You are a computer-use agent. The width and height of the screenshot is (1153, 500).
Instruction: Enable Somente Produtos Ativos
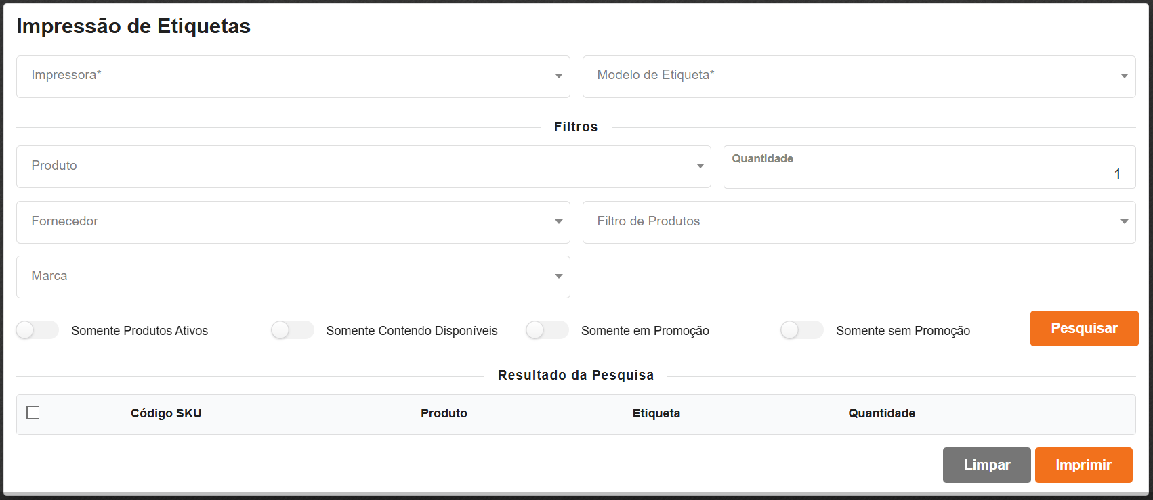(37, 330)
